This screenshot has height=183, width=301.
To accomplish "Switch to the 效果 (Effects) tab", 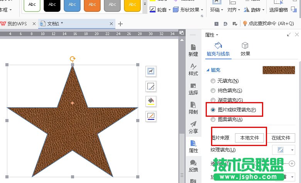I will point(245,49).
